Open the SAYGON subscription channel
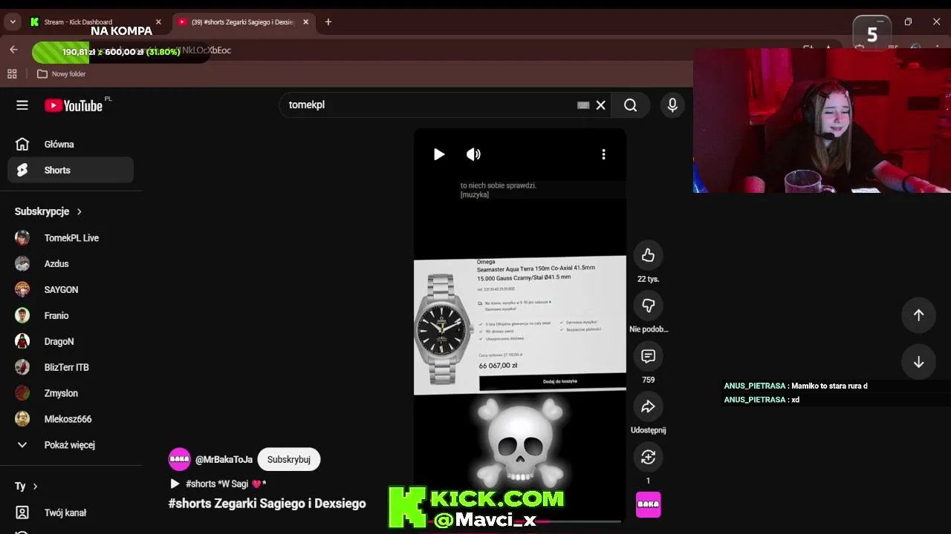This screenshot has height=534, width=951. tap(71, 290)
